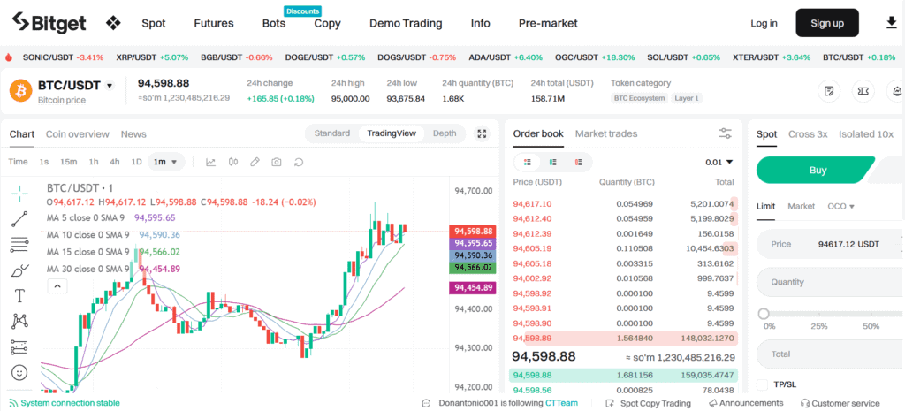Enable the TP/SL checkbox
Viewport: 905px width, 411px height.
point(762,384)
